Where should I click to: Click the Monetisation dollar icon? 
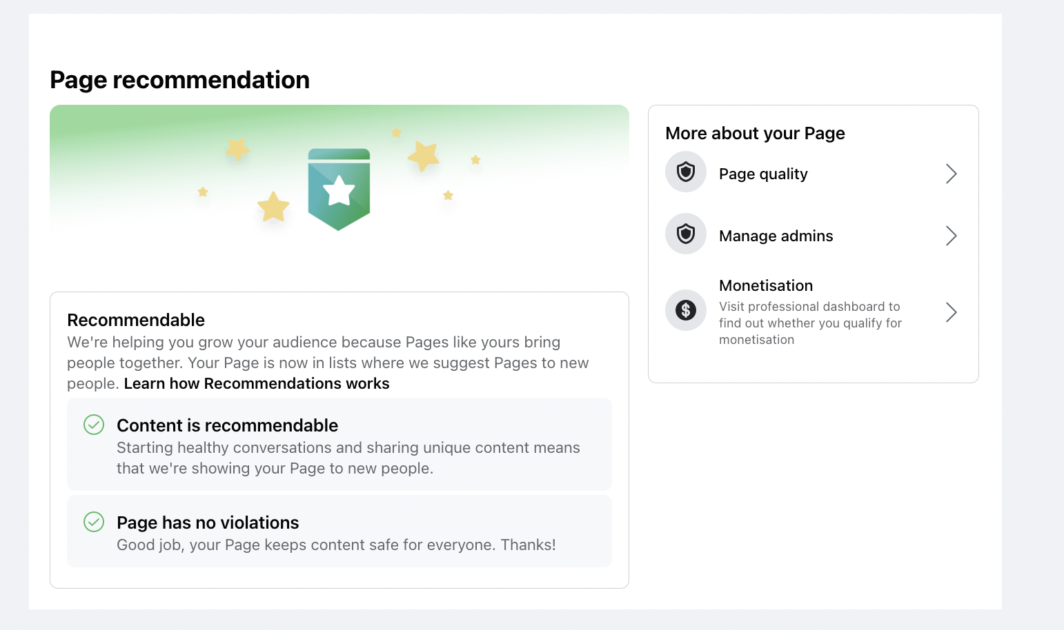click(685, 310)
